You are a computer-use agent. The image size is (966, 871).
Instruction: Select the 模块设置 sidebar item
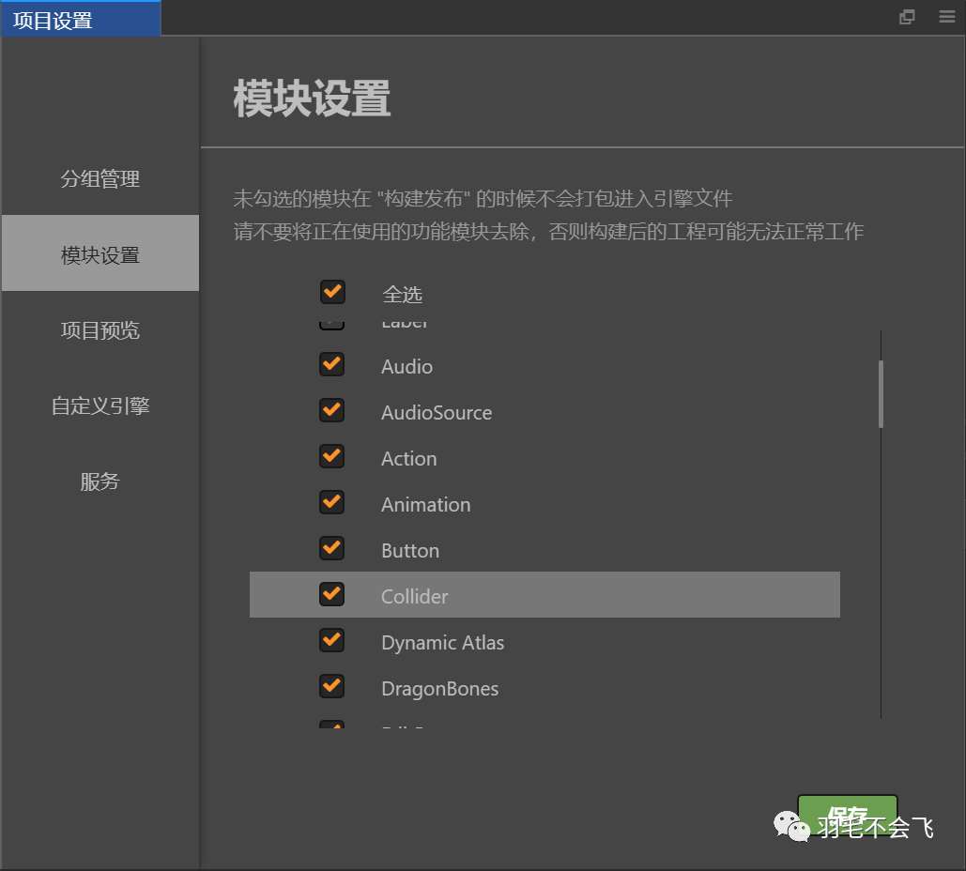point(100,253)
